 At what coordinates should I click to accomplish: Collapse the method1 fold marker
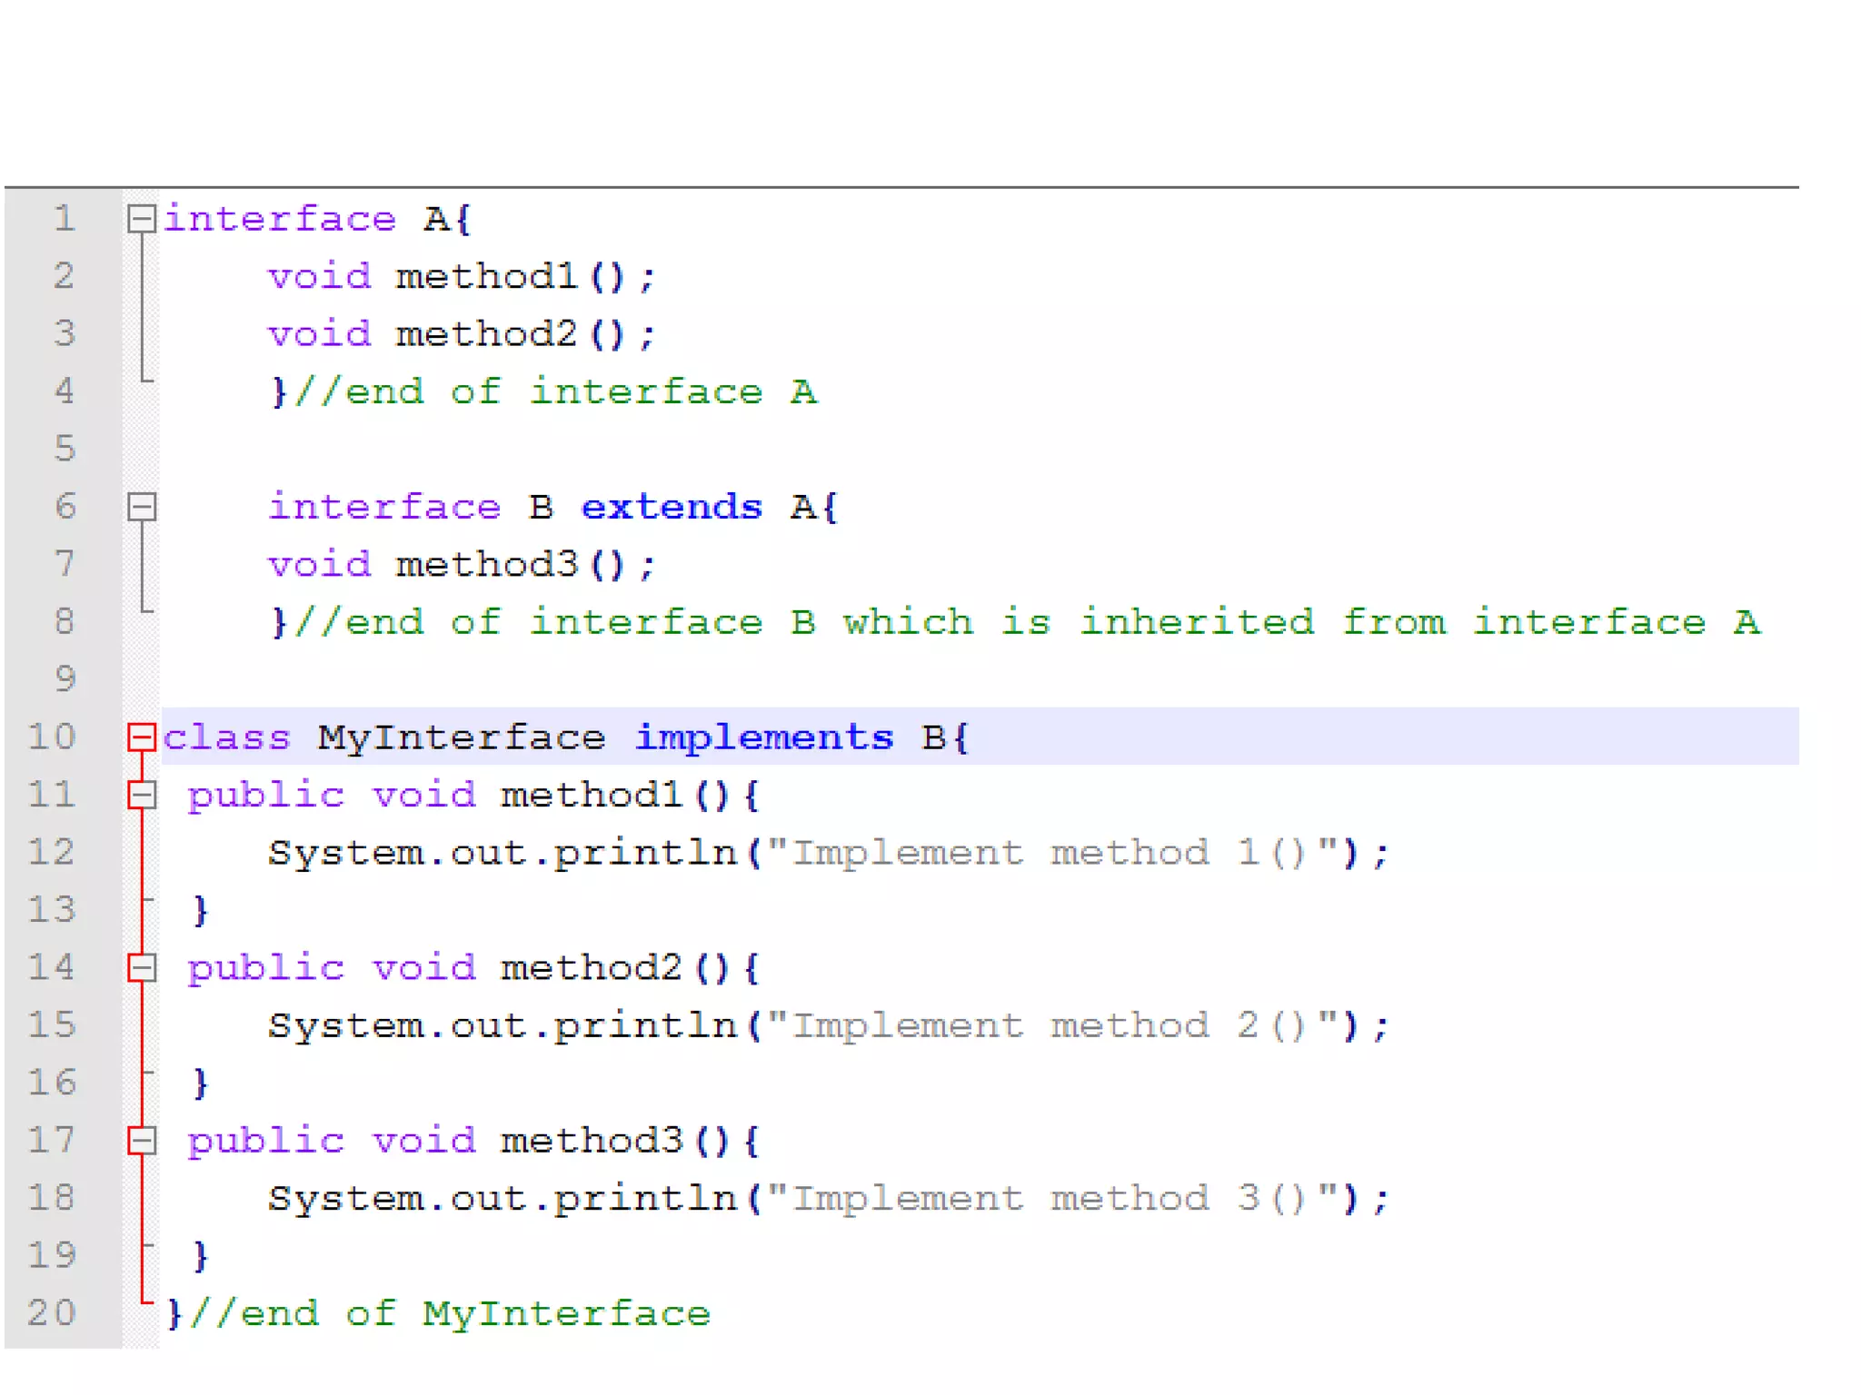click(x=141, y=796)
